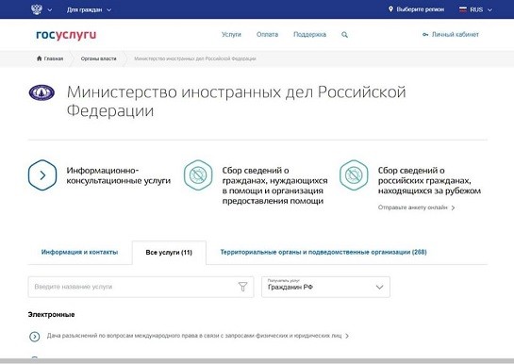
Task: Open 'Информационно-консультационные услуги'
Action: 118,175
